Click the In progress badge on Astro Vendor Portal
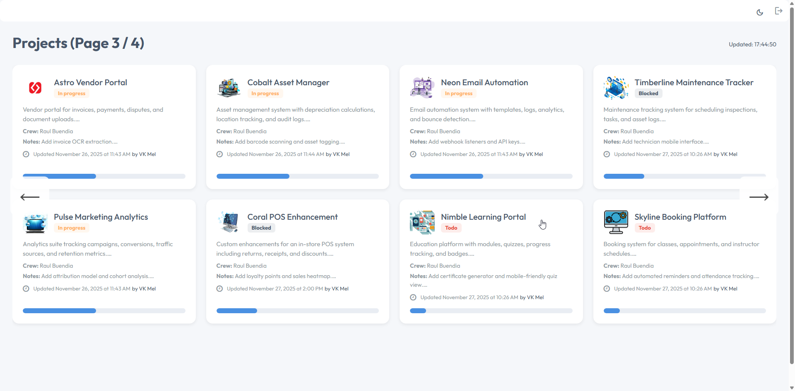Viewport: 795px width, 391px height. (x=71, y=93)
